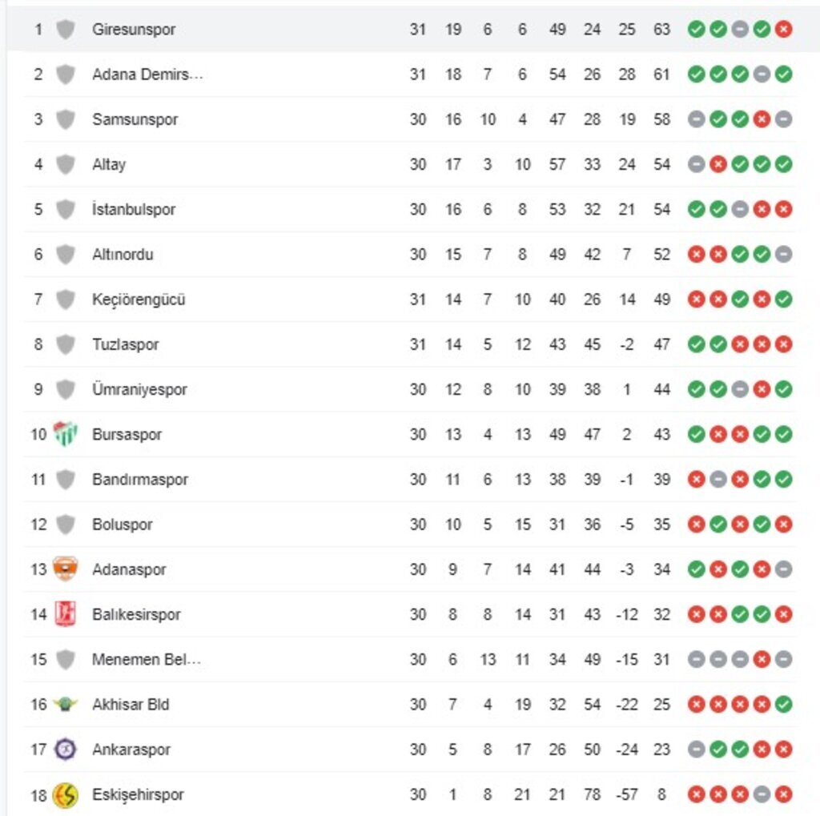The image size is (820, 816).
Task: Go to the Keçiörengücü team page
Action: click(x=139, y=299)
